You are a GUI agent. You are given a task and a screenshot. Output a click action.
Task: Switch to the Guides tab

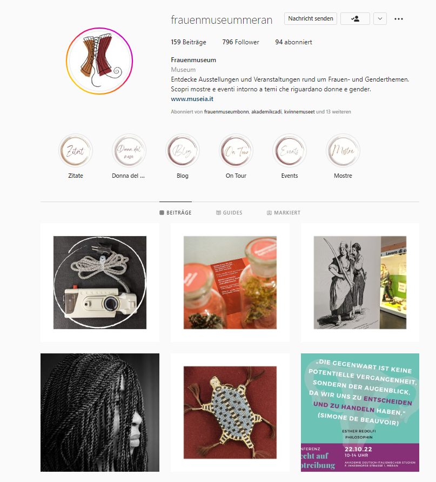pyautogui.click(x=229, y=213)
